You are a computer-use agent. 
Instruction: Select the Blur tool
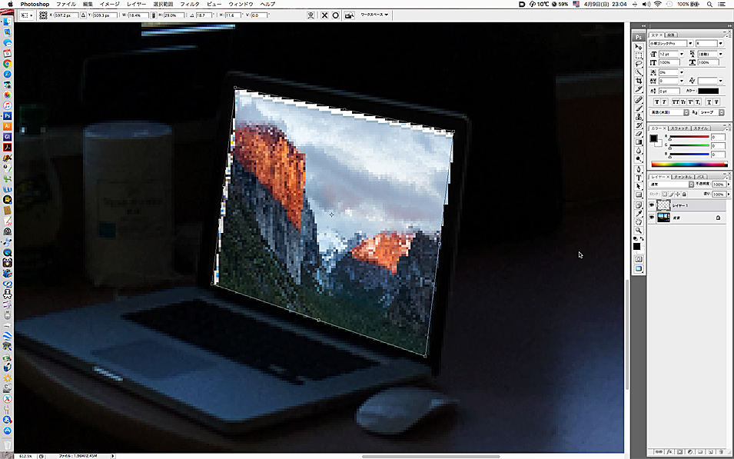click(639, 151)
